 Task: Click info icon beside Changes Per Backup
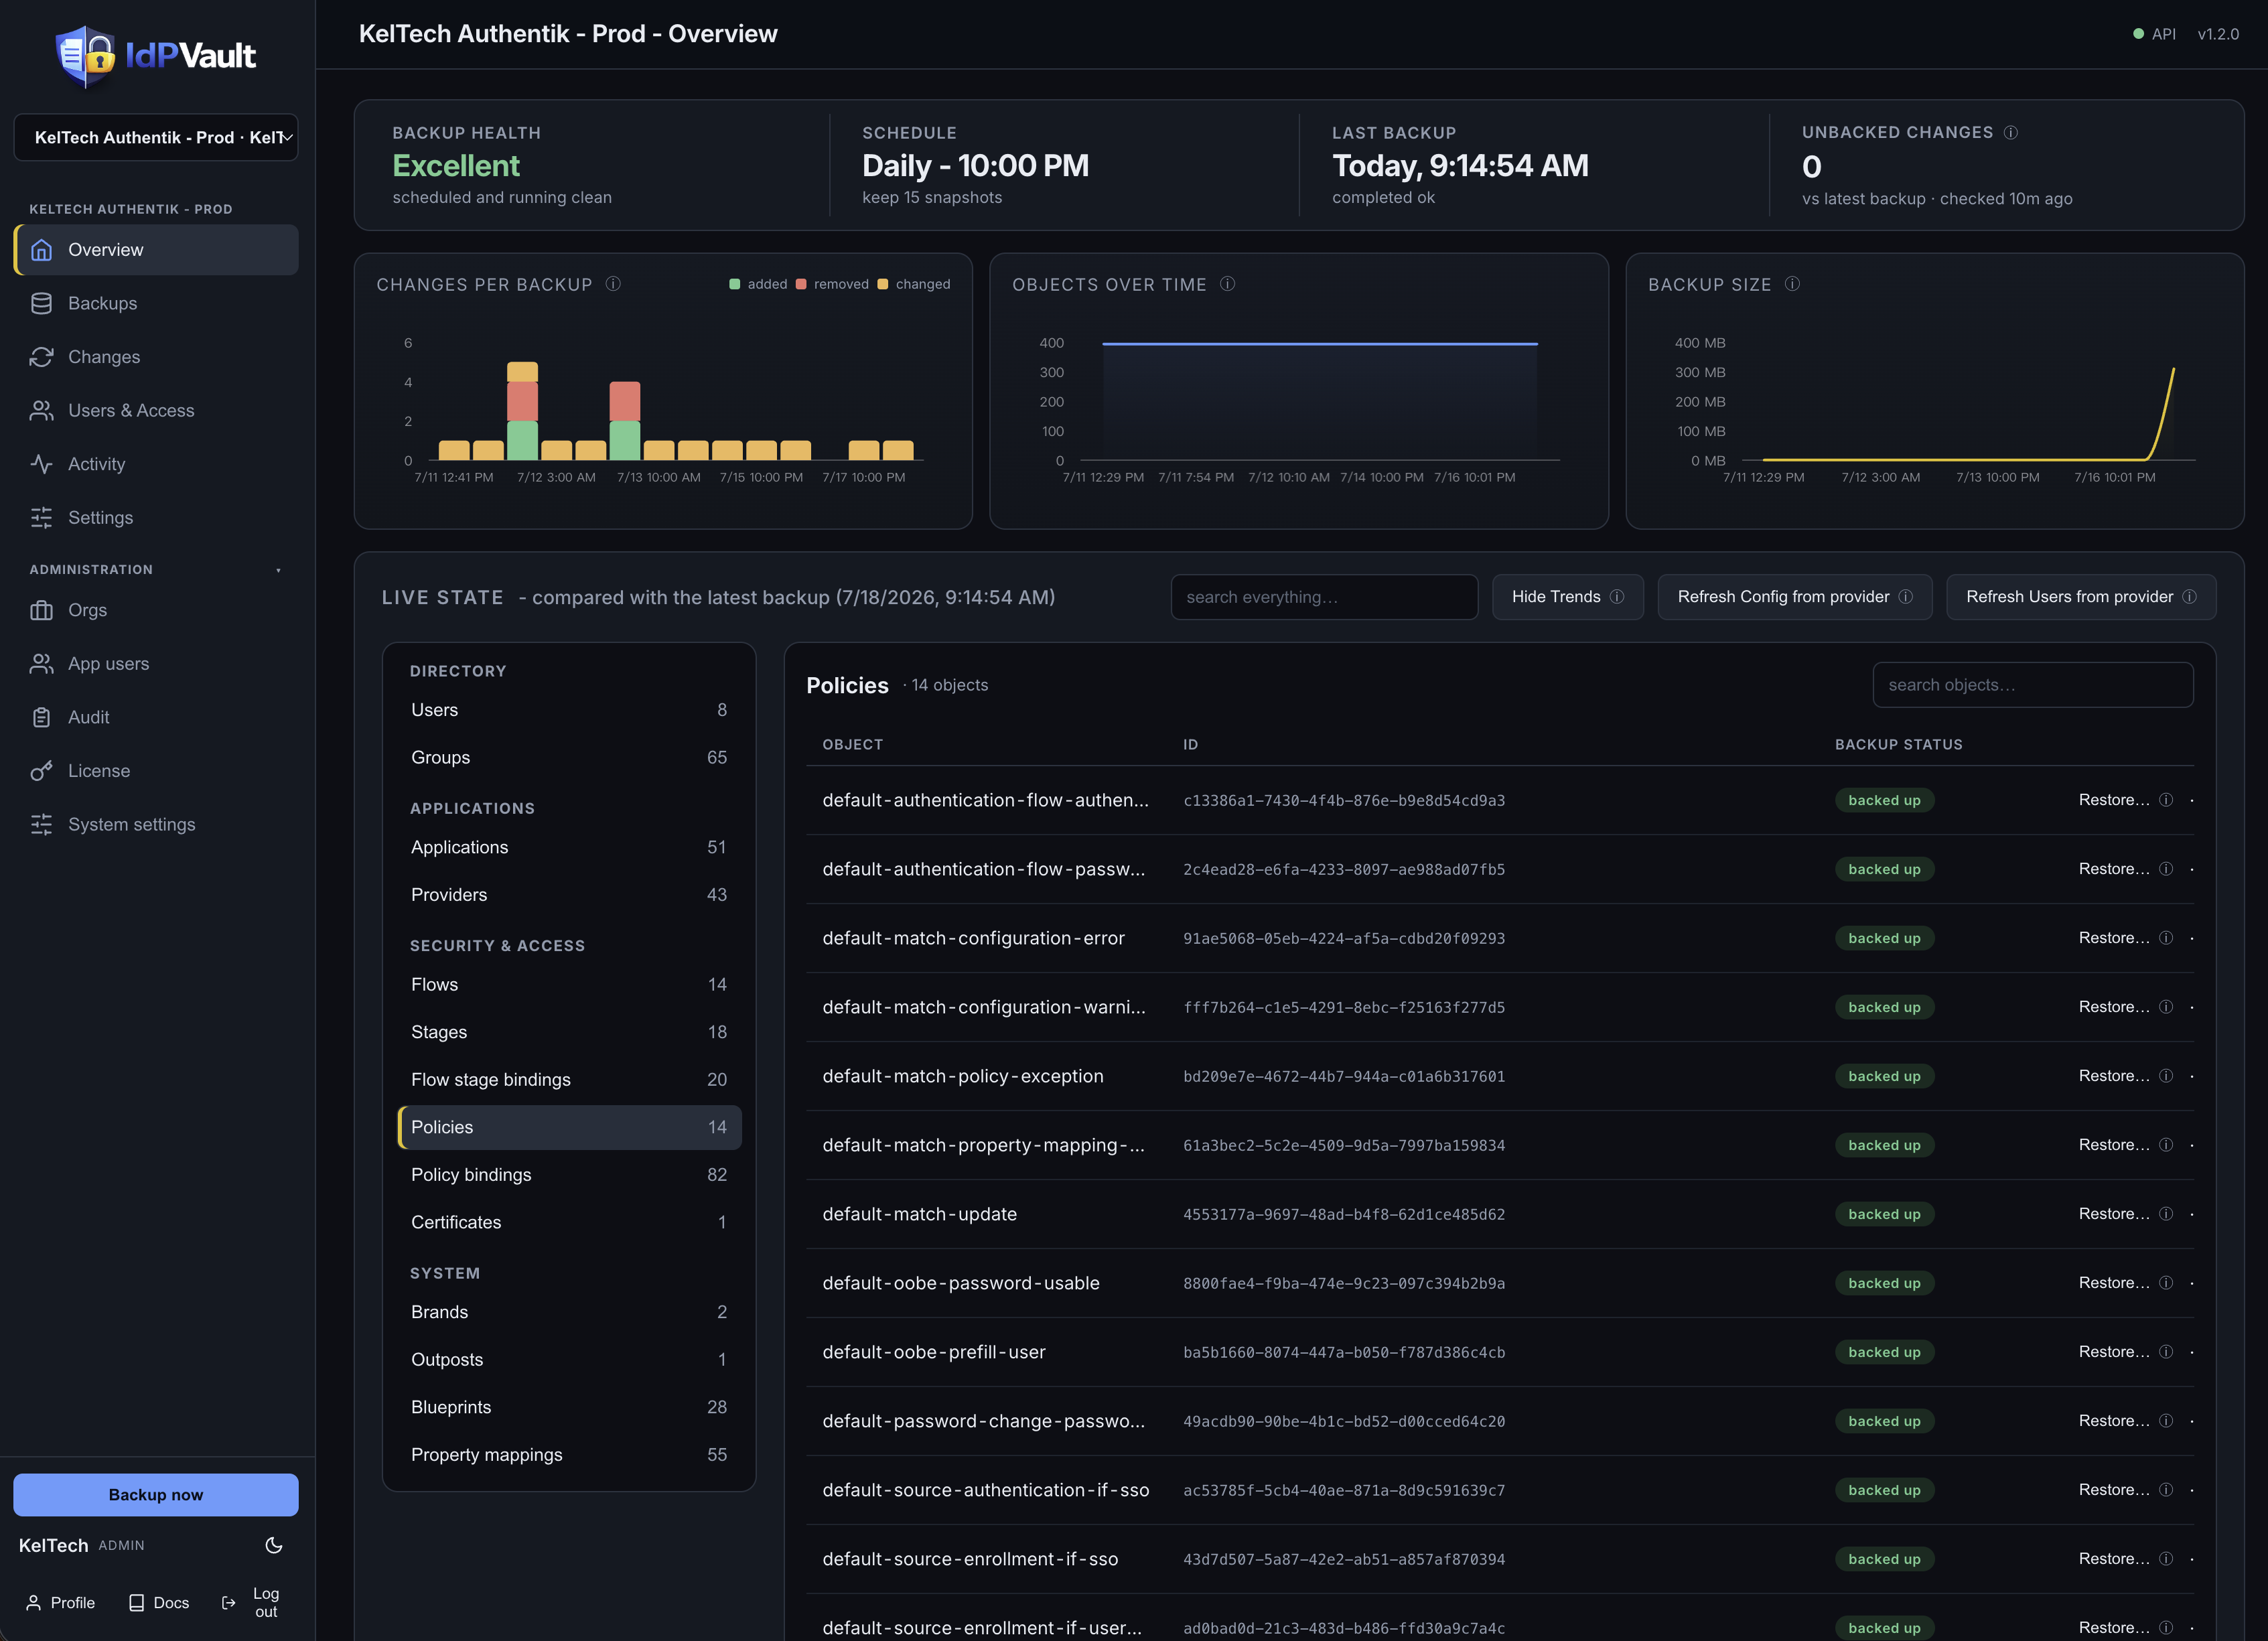(x=613, y=284)
